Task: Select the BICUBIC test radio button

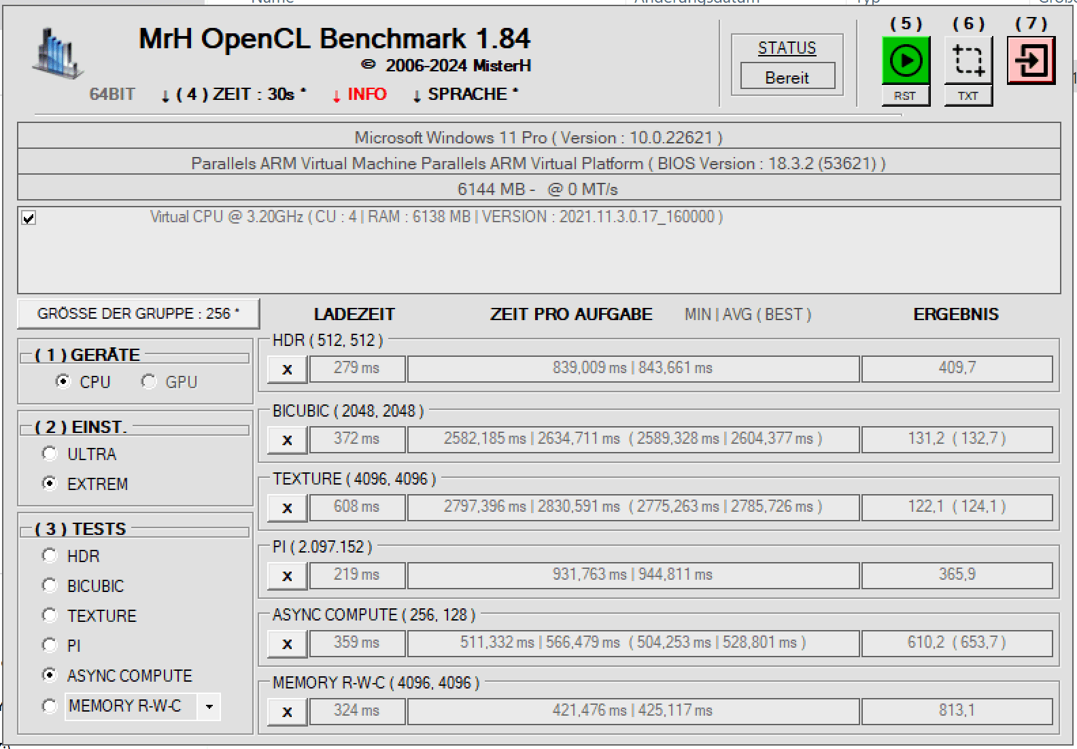Action: tap(50, 585)
